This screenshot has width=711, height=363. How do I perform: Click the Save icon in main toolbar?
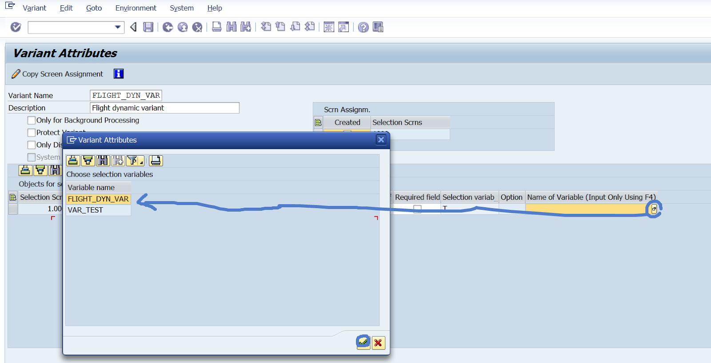point(148,27)
